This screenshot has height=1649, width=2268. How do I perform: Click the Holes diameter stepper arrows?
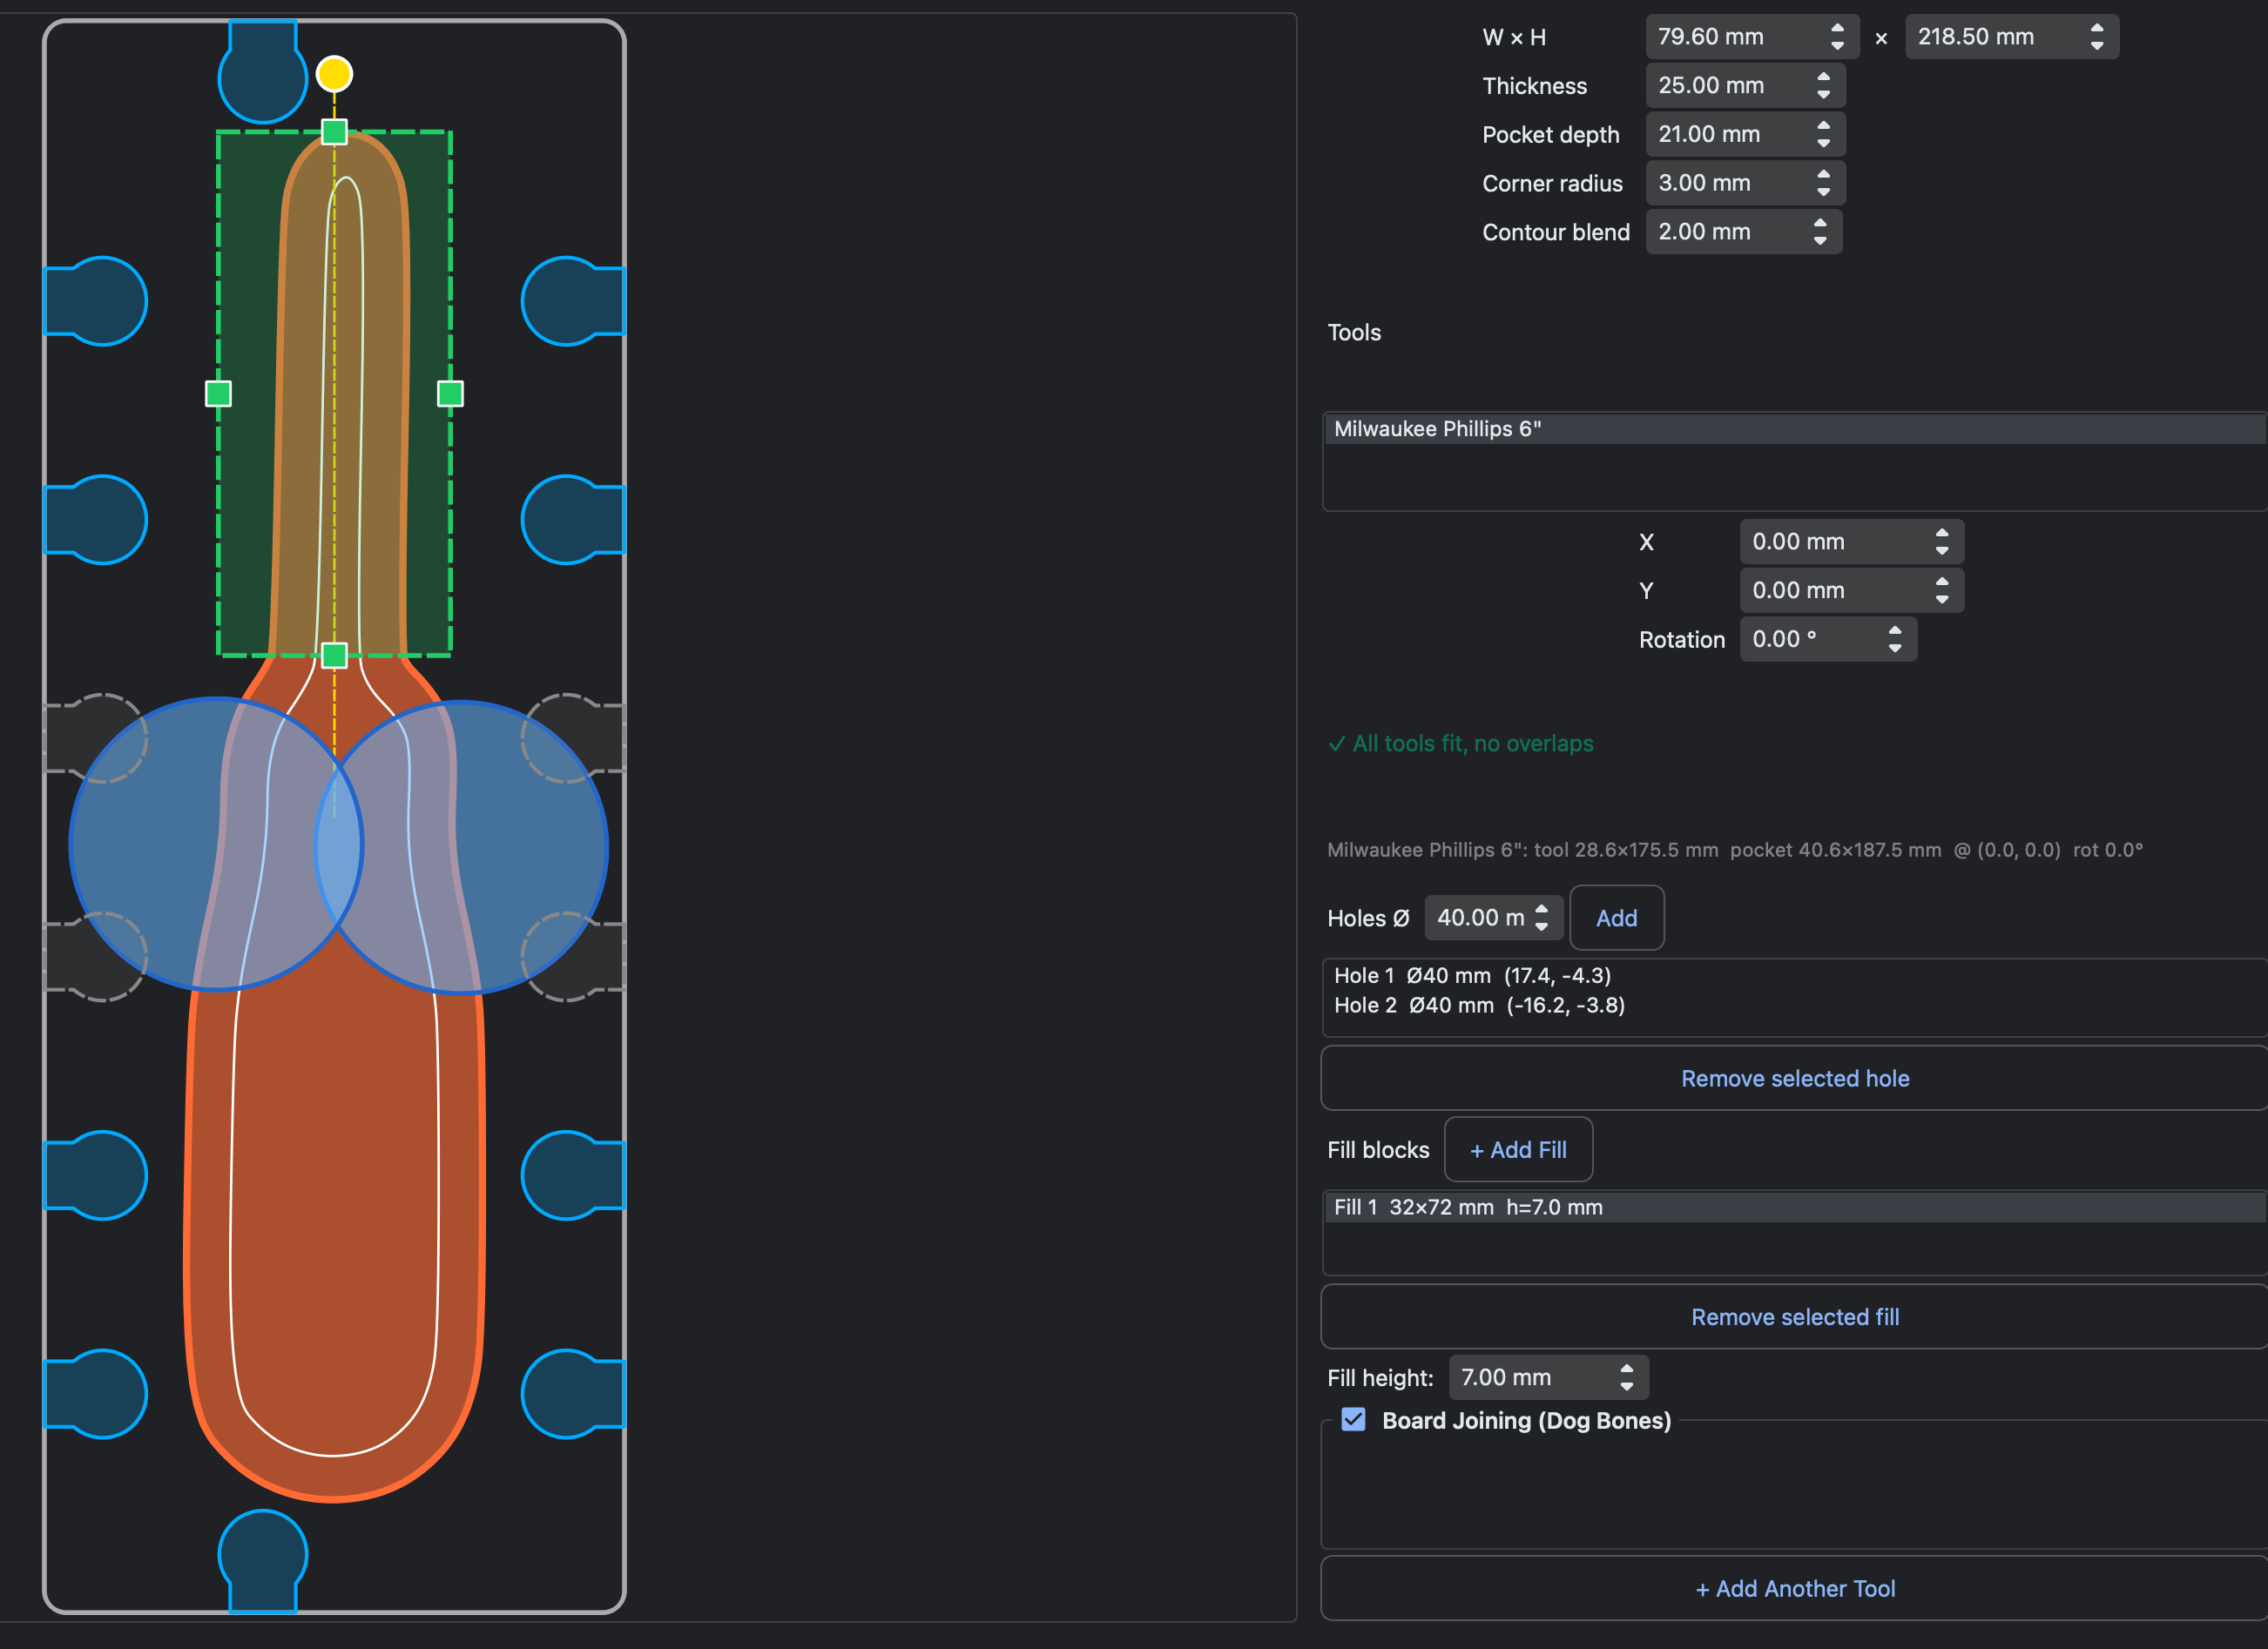coord(1541,918)
